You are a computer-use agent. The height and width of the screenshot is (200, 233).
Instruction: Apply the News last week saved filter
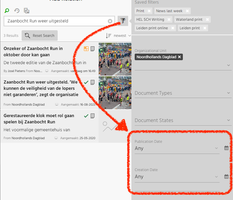click(x=169, y=11)
